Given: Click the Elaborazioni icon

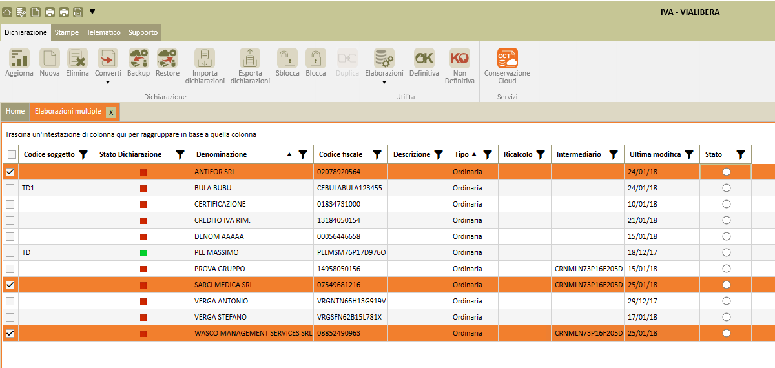Looking at the screenshot, I should click(x=384, y=58).
